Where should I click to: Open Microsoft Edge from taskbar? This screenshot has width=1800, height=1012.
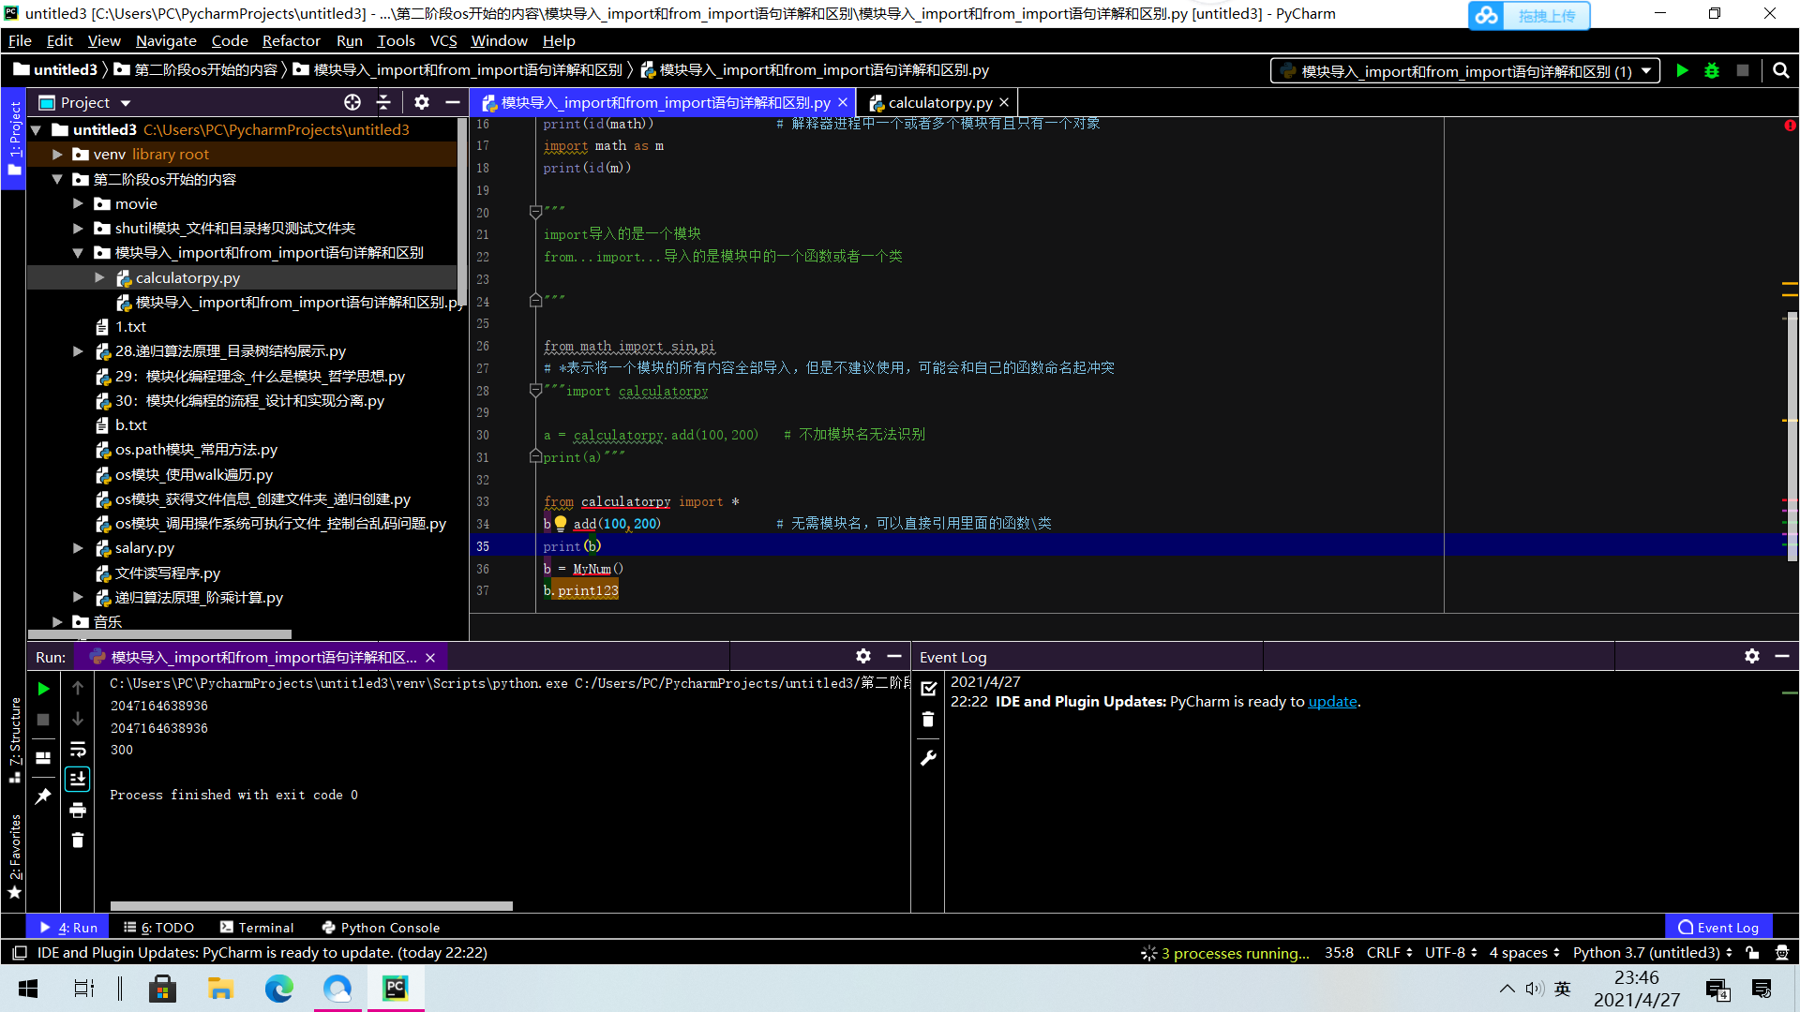(x=278, y=989)
